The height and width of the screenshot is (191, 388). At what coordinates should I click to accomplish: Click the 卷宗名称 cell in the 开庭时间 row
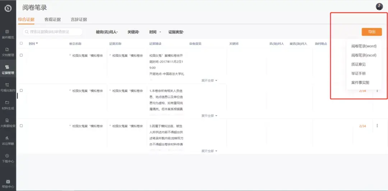click(x=86, y=56)
